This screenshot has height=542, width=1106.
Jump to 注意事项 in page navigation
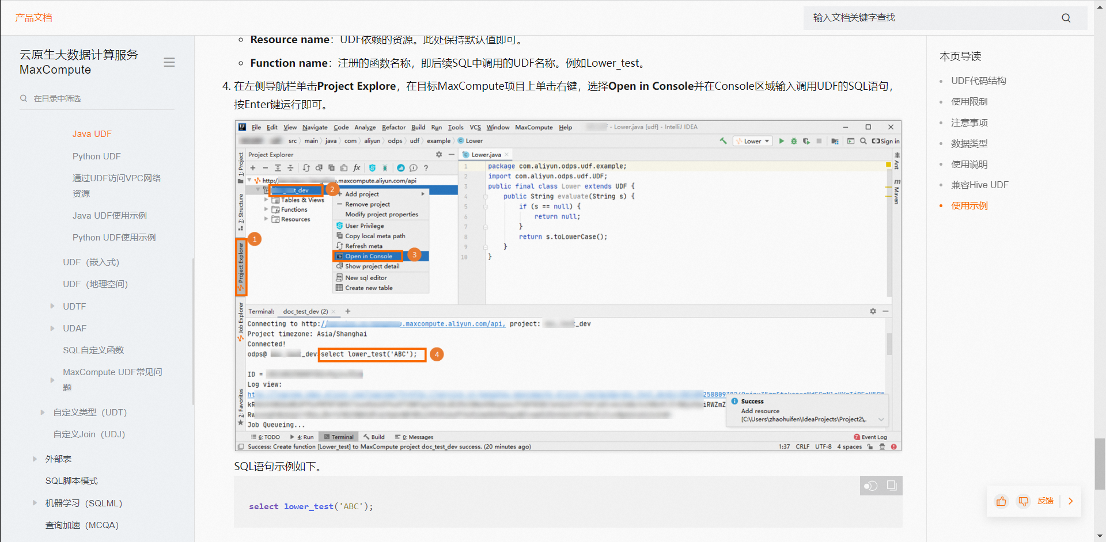pos(969,123)
